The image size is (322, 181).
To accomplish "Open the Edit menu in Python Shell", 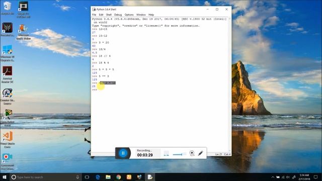I will [x=101, y=15].
